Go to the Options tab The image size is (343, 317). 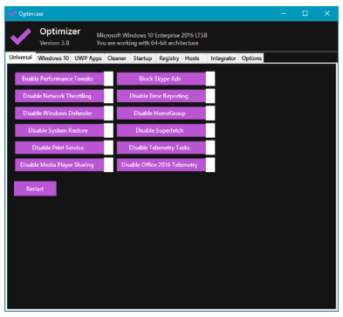pos(251,59)
